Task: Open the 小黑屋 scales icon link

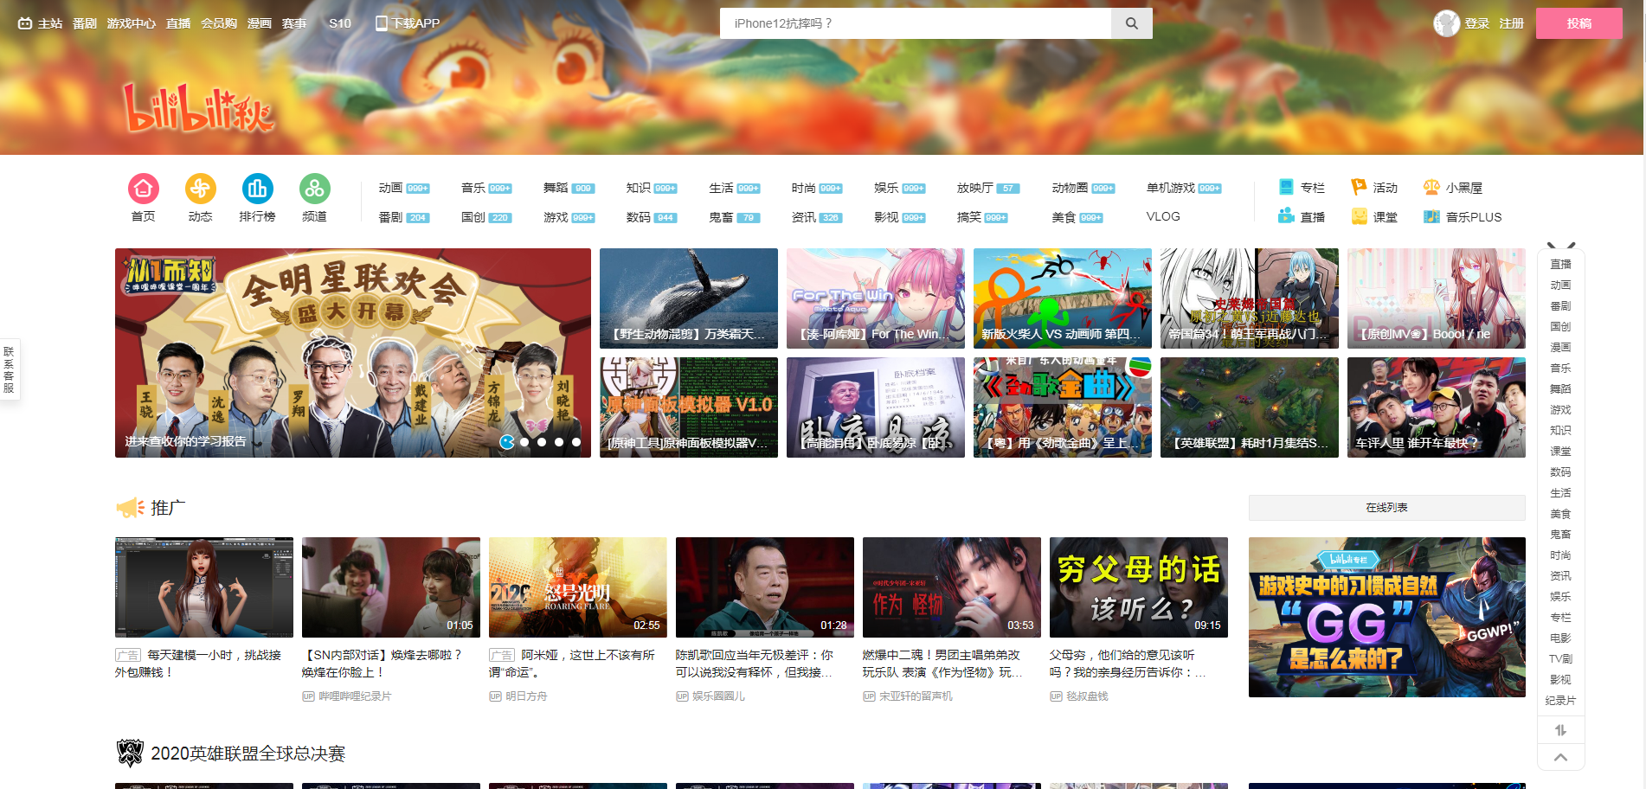Action: [1431, 188]
